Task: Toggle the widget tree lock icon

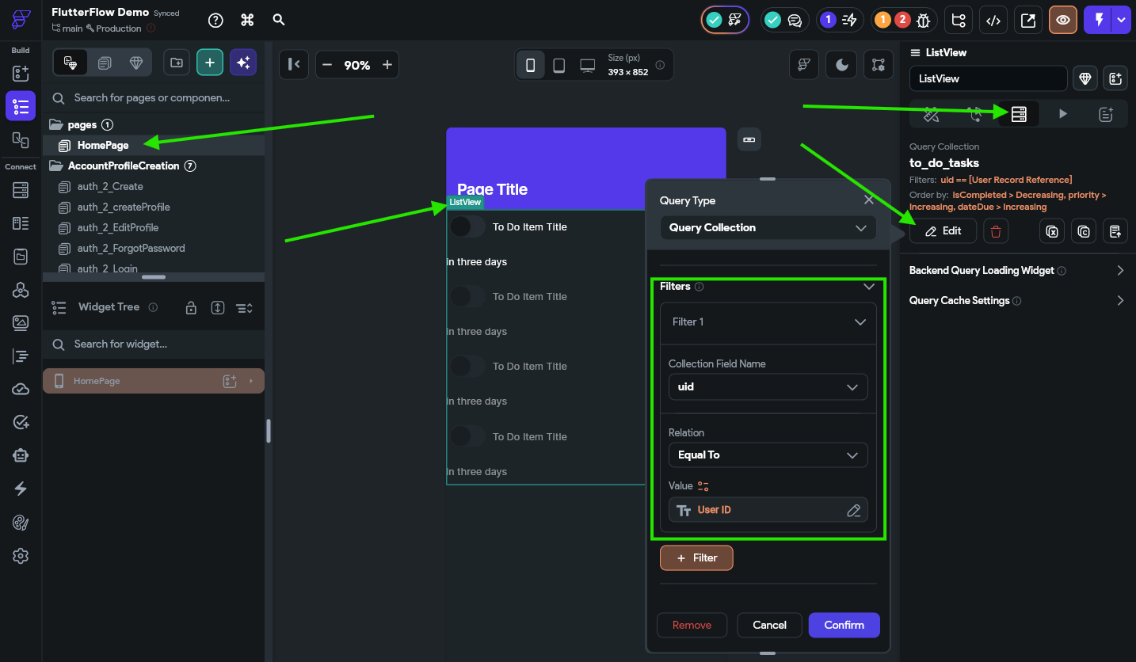Action: (x=191, y=307)
